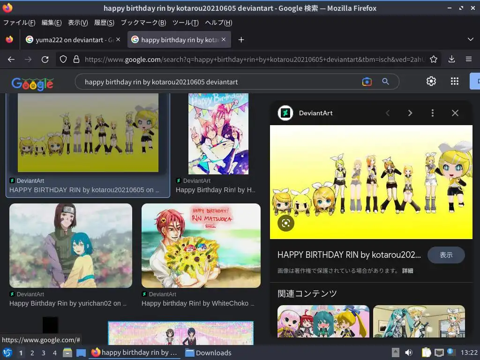Click the 13:22 clock
Screen dimensions: 480x360
click(x=469, y=352)
